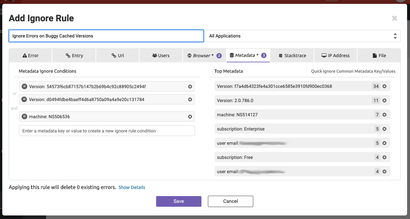Add the first user email with count 5
Viewport: 410px width, 219px height.
(x=384, y=143)
